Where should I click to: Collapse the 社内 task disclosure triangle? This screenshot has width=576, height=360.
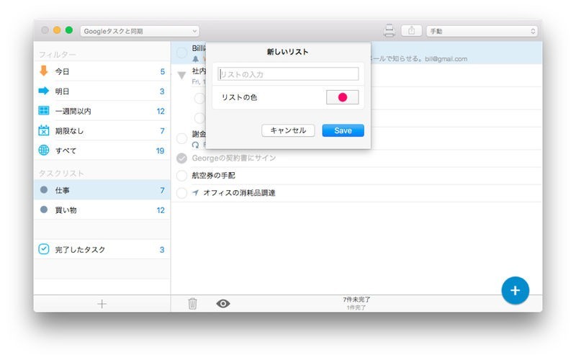point(181,75)
